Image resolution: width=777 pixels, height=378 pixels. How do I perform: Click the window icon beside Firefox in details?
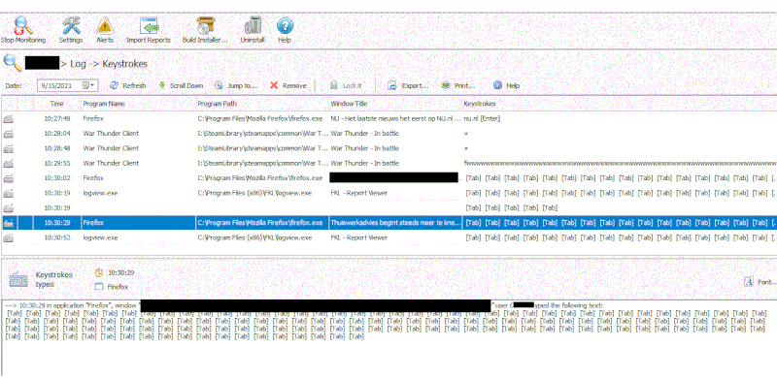pyautogui.click(x=99, y=287)
